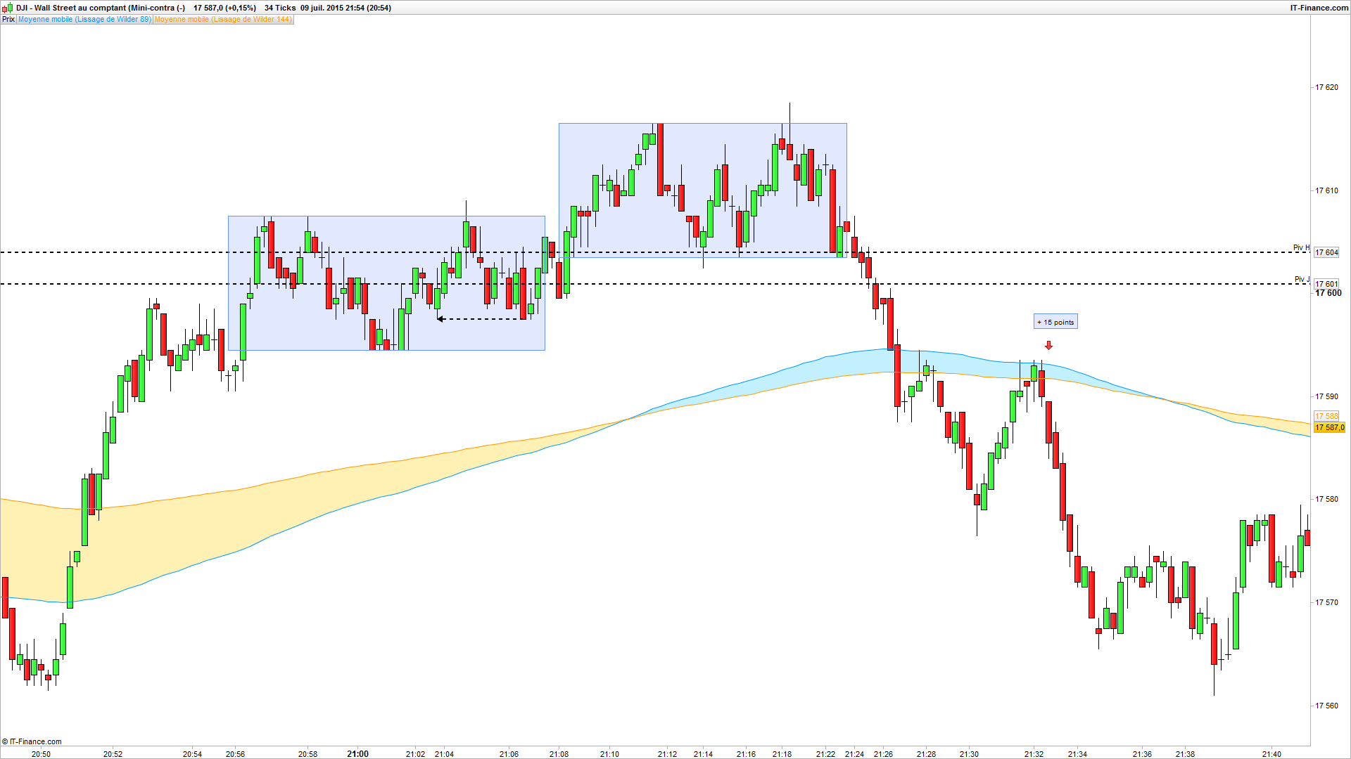
Task: Click the 21:00 time axis label
Action: coord(357,754)
